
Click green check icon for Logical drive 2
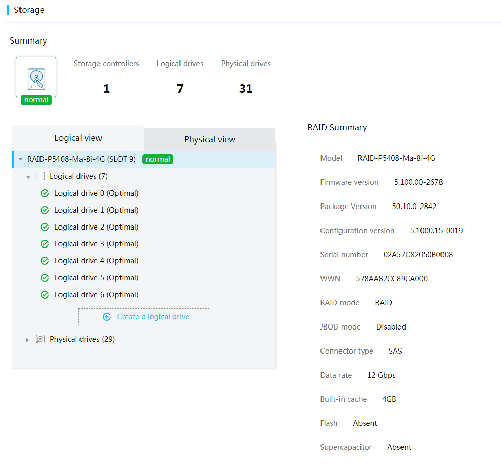pyautogui.click(x=45, y=227)
